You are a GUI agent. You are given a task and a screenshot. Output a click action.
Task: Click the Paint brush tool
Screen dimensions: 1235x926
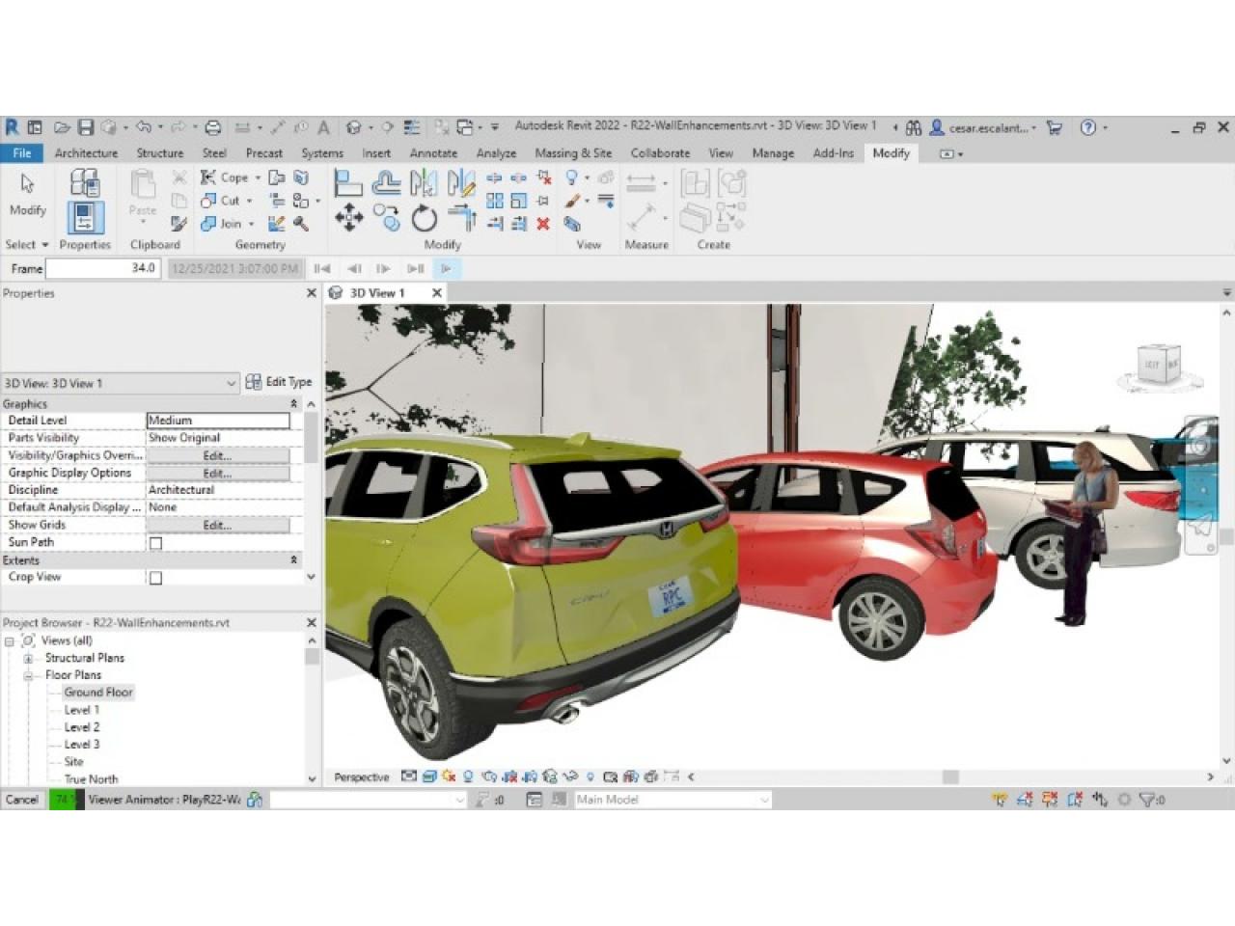(x=572, y=201)
